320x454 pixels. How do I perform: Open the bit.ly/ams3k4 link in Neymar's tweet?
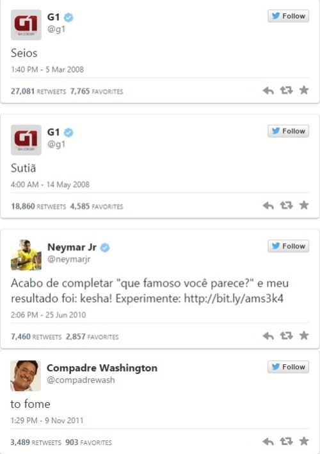pos(234,299)
